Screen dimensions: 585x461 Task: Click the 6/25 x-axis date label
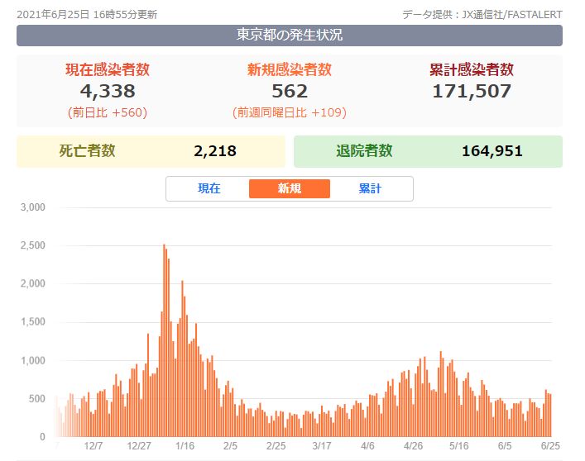[x=550, y=446]
